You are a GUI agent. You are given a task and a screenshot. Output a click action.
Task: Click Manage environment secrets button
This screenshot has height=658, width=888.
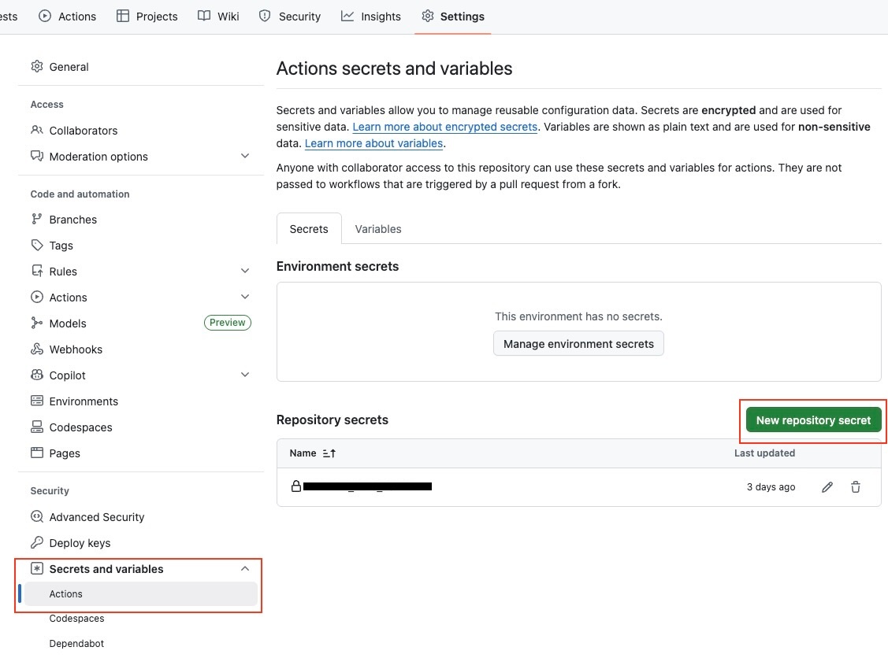click(578, 344)
